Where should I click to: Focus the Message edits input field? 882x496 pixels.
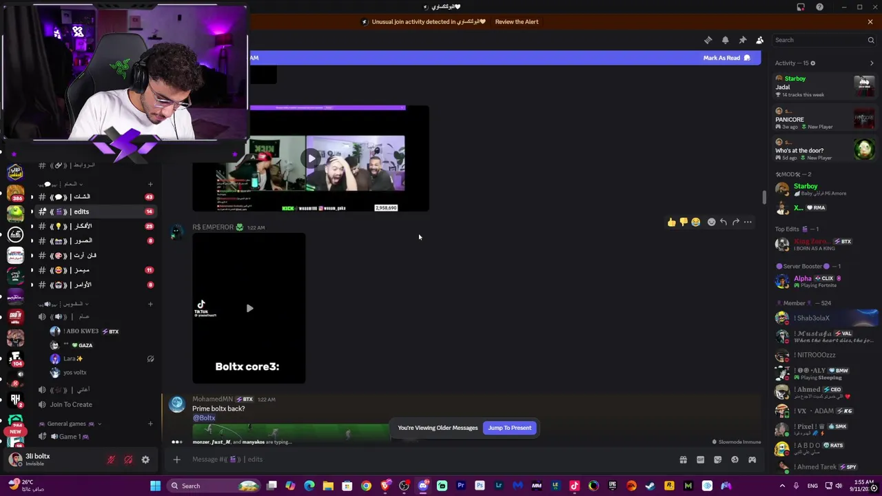click(427, 459)
